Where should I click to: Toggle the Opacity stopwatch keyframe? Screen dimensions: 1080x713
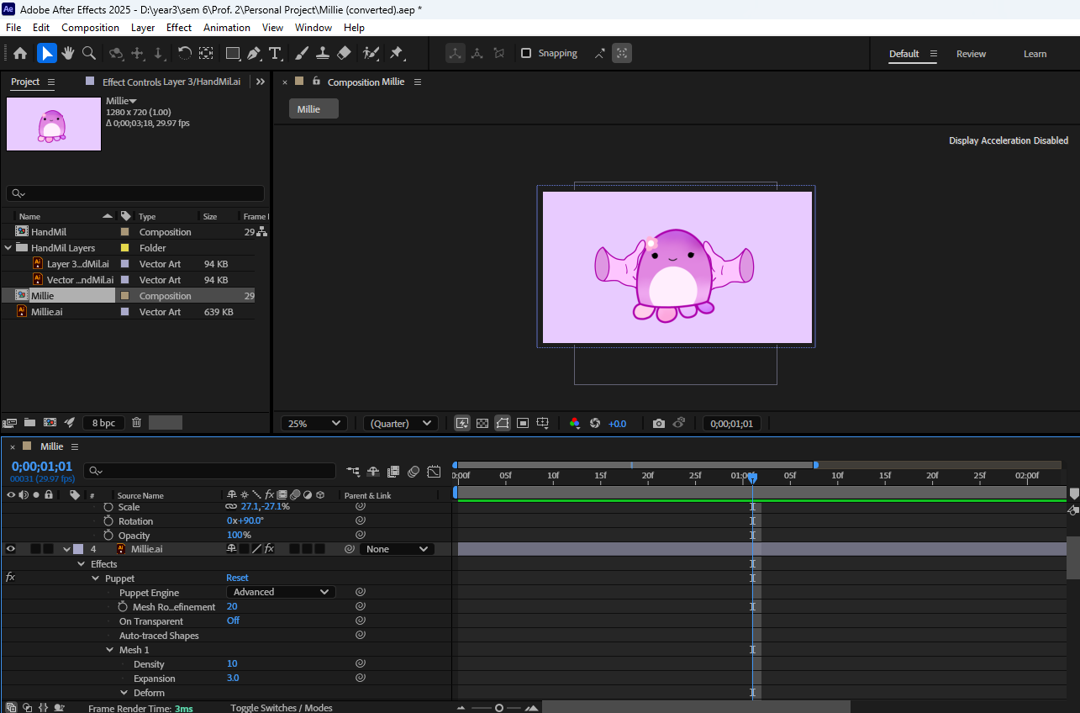tap(108, 536)
